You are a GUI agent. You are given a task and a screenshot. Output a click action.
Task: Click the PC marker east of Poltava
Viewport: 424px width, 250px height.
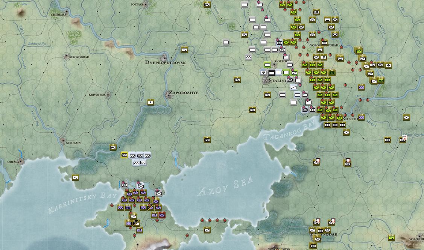(207, 5)
